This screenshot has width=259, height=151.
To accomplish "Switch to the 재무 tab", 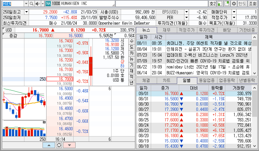I will pyautogui.click(x=167, y=30).
